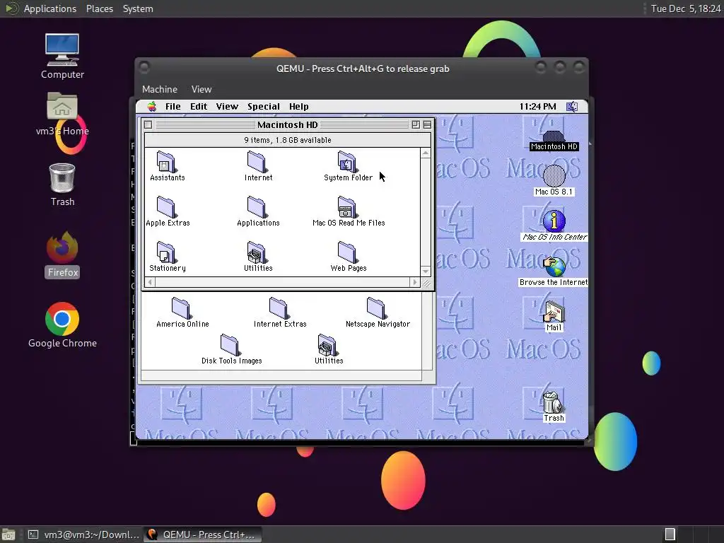
Task: Open the Special menu
Action: (264, 107)
